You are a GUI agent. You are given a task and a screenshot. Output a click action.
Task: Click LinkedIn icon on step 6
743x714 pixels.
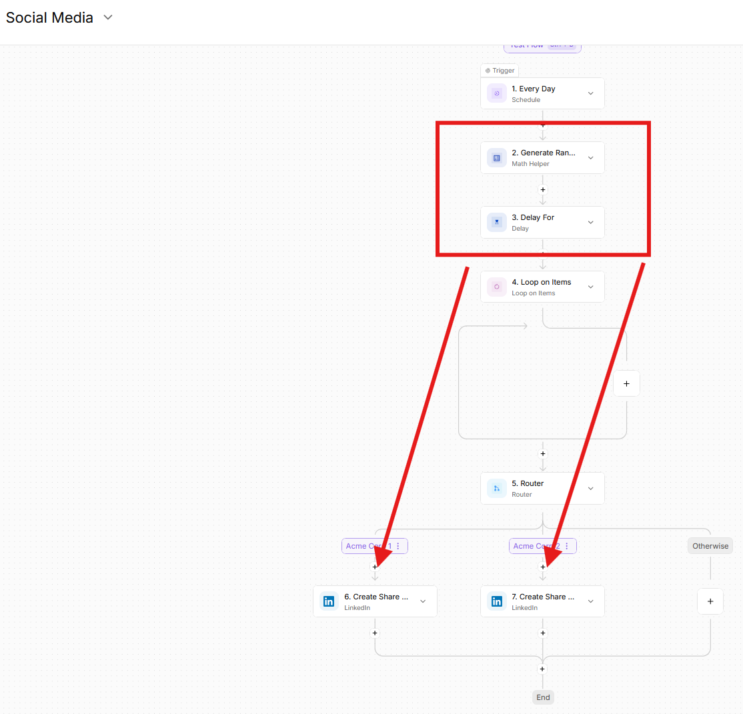[x=329, y=601]
